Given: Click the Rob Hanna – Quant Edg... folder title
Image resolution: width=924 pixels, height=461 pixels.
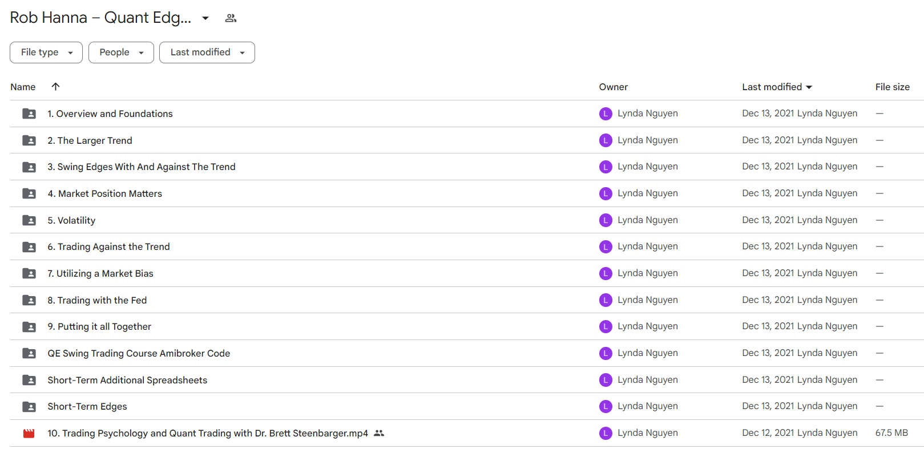Looking at the screenshot, I should point(100,18).
